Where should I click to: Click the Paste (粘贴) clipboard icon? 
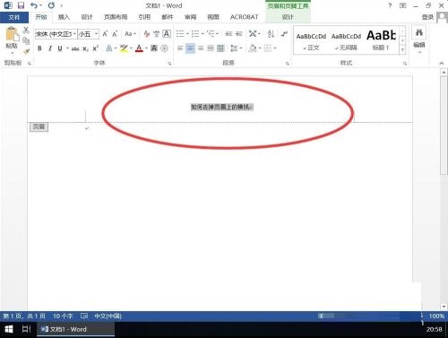12,34
